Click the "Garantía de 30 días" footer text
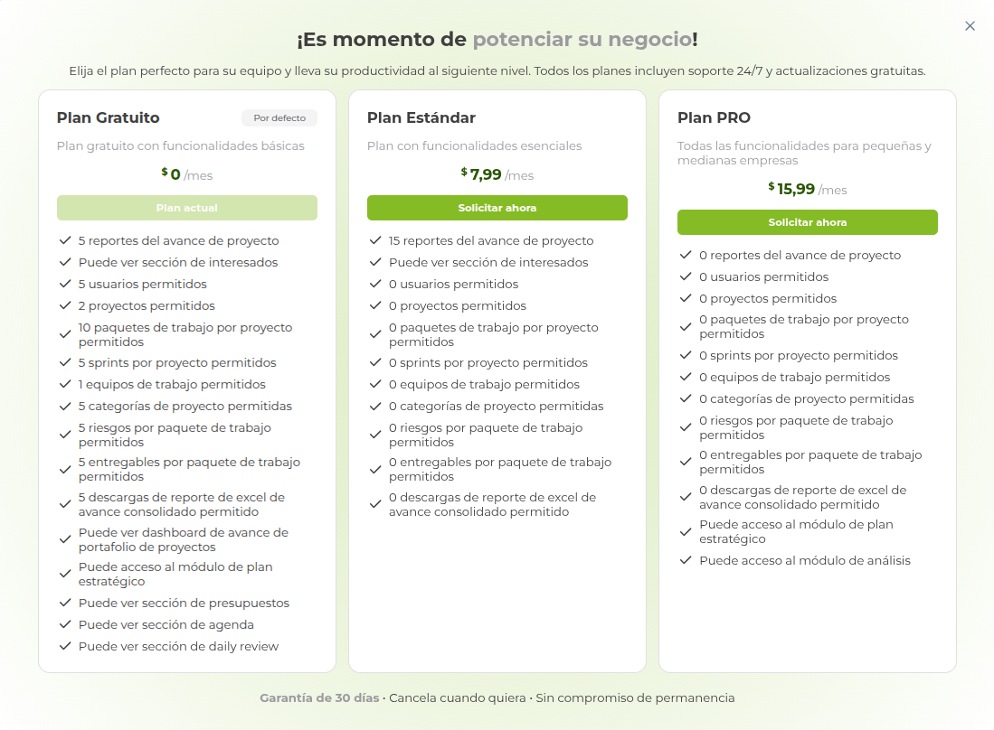 point(319,697)
